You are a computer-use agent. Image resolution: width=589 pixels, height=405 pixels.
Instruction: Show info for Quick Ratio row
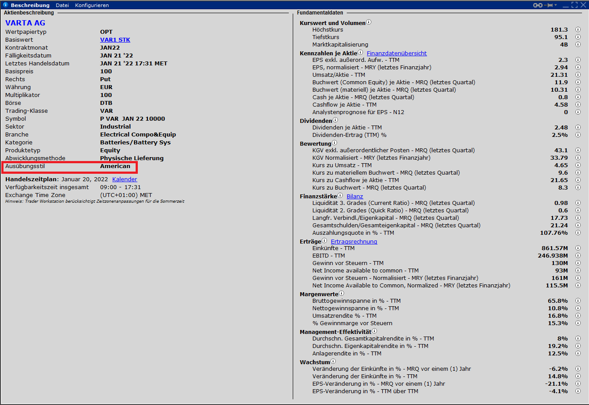coord(578,211)
